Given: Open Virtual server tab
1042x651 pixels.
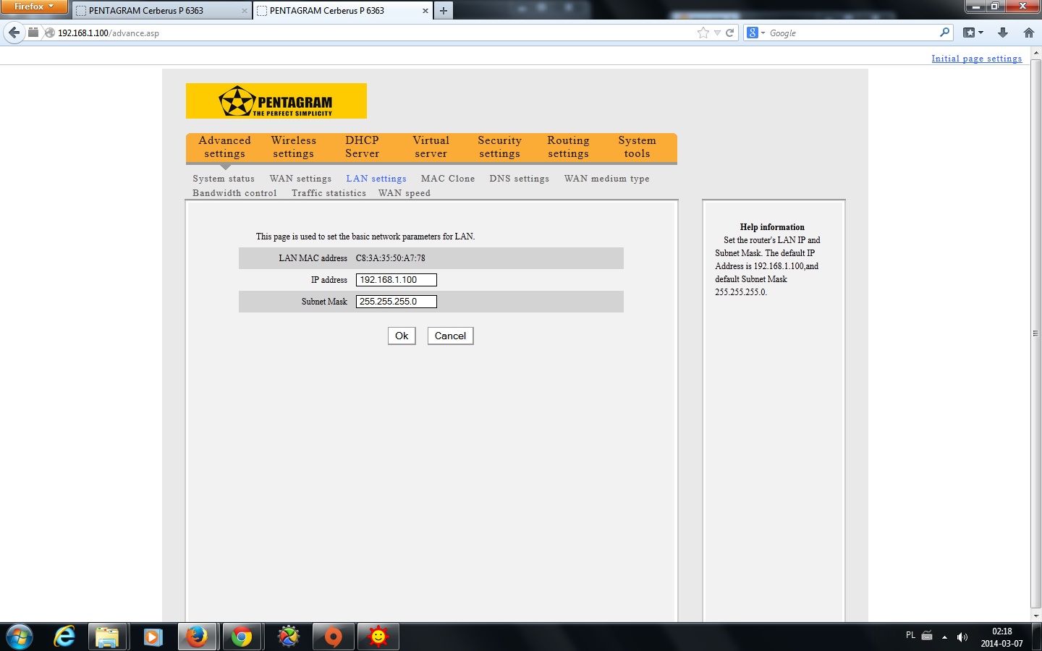Looking at the screenshot, I should tap(431, 147).
